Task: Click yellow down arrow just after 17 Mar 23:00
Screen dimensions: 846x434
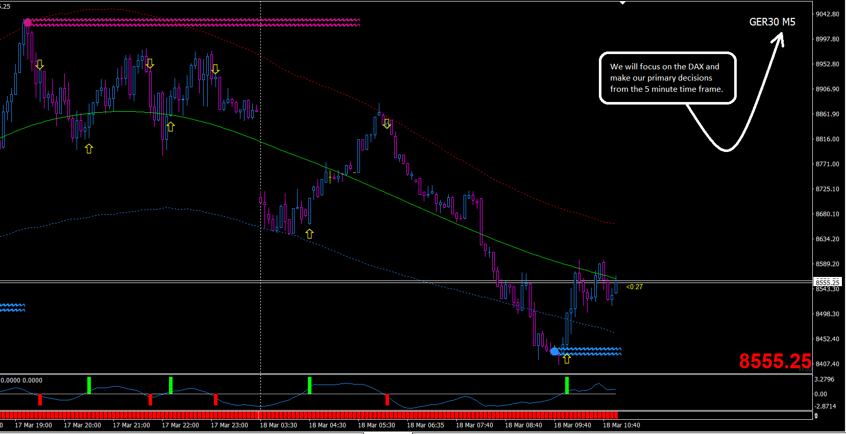Action: pos(215,69)
